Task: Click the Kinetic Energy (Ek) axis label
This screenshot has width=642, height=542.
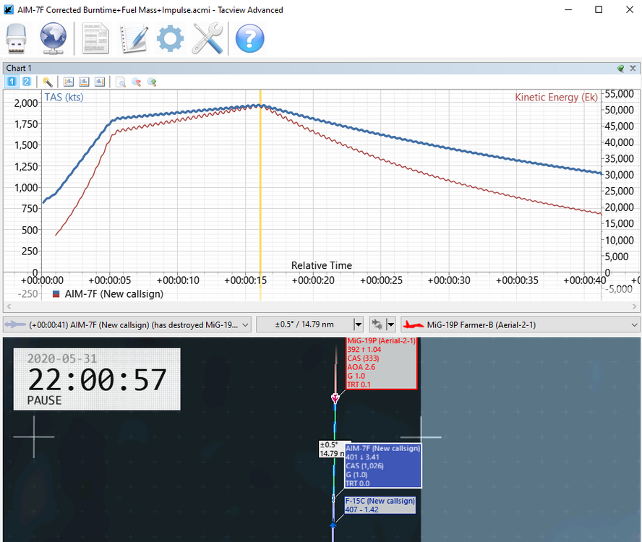Action: (x=556, y=97)
